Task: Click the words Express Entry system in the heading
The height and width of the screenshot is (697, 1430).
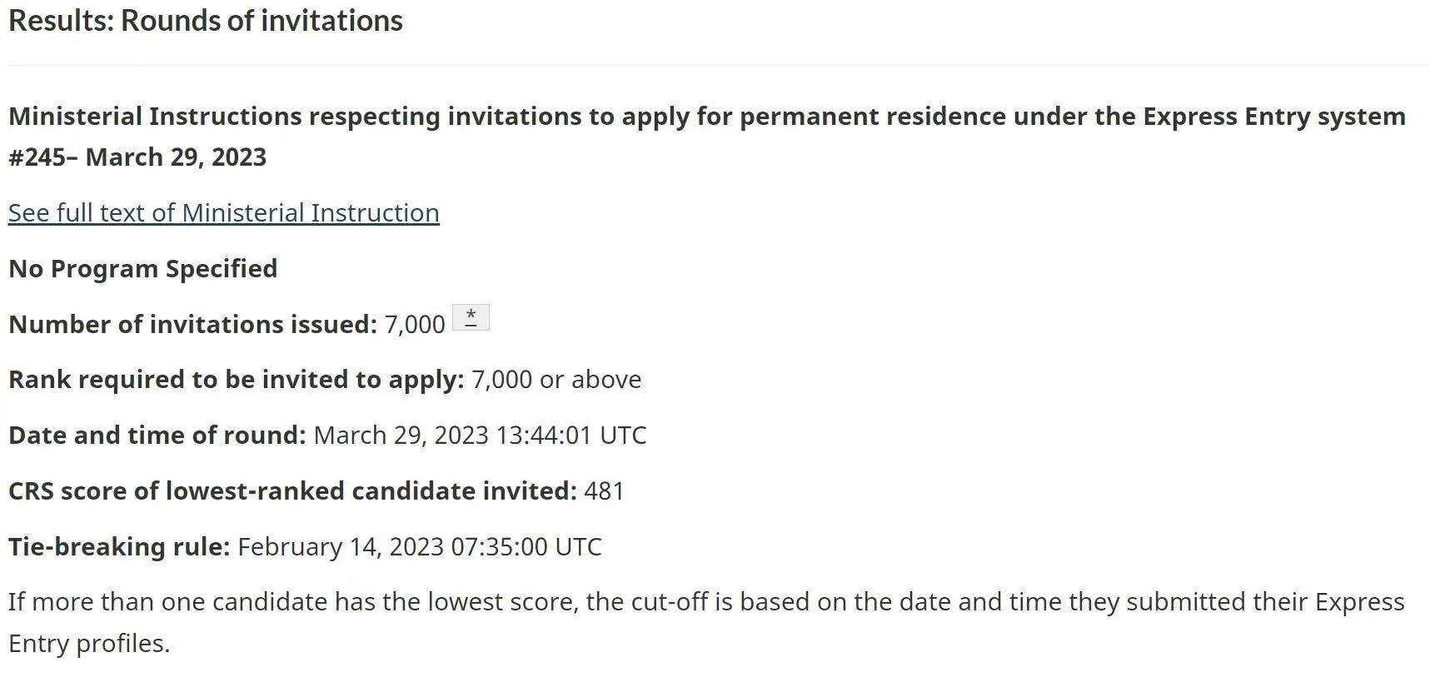Action: [x=1274, y=117]
